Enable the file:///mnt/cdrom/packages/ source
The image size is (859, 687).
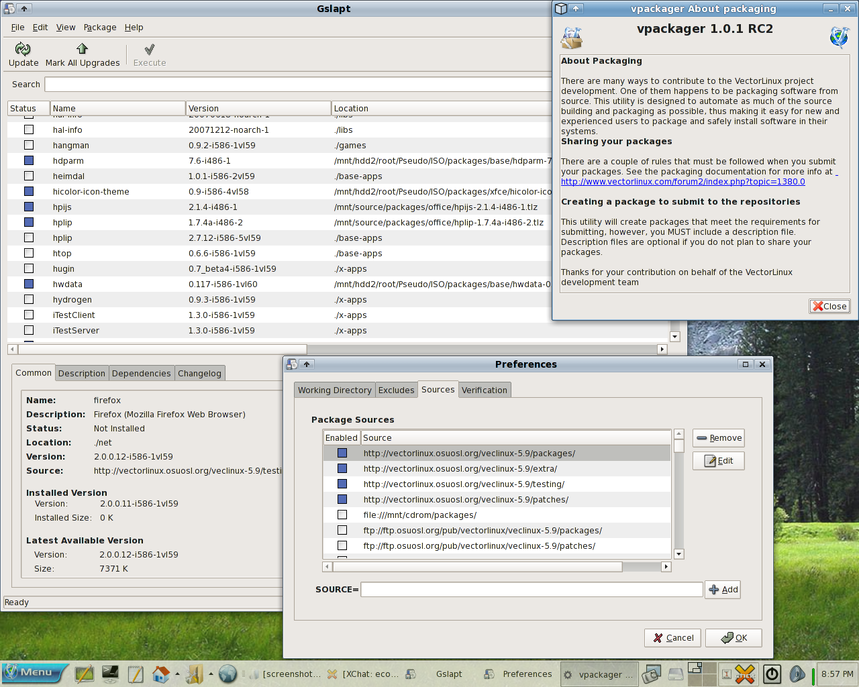click(x=342, y=515)
